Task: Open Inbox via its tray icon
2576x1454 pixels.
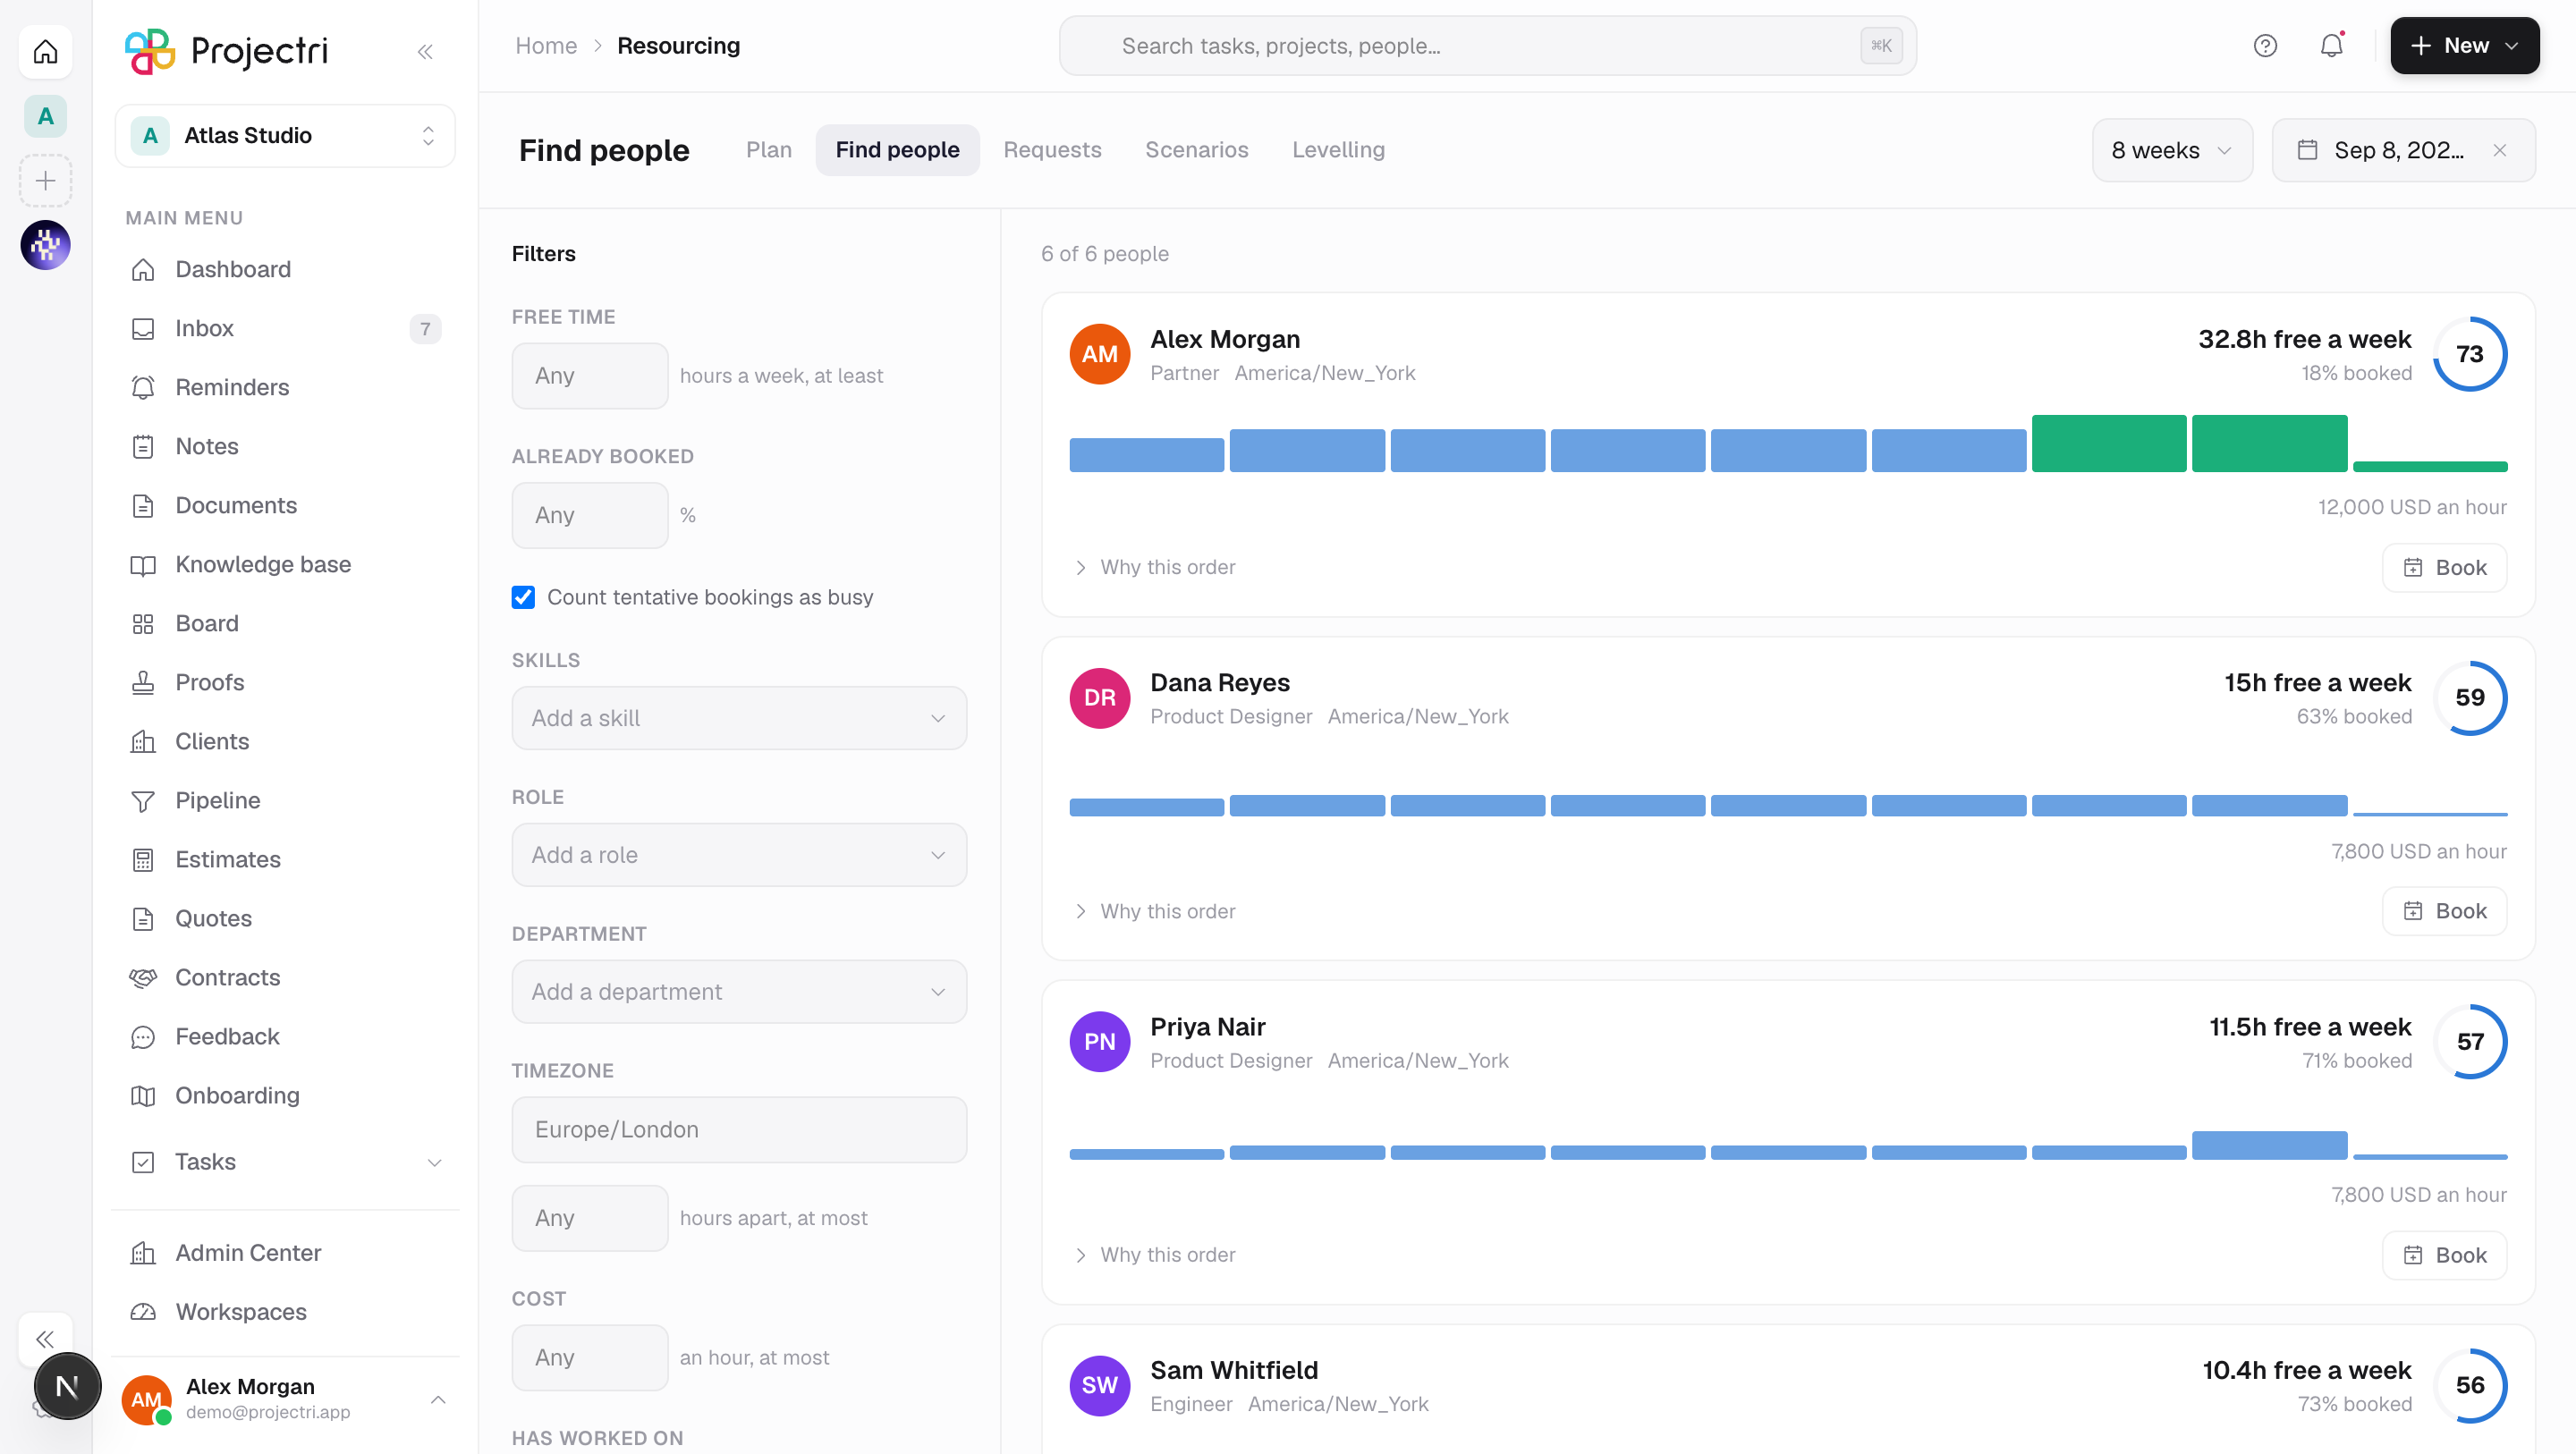Action: [143, 329]
